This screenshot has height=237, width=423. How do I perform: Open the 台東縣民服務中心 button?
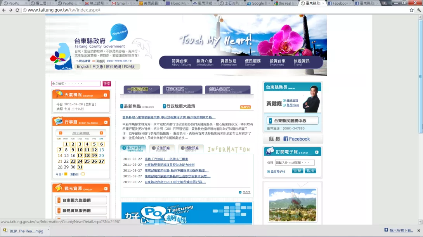293,121
